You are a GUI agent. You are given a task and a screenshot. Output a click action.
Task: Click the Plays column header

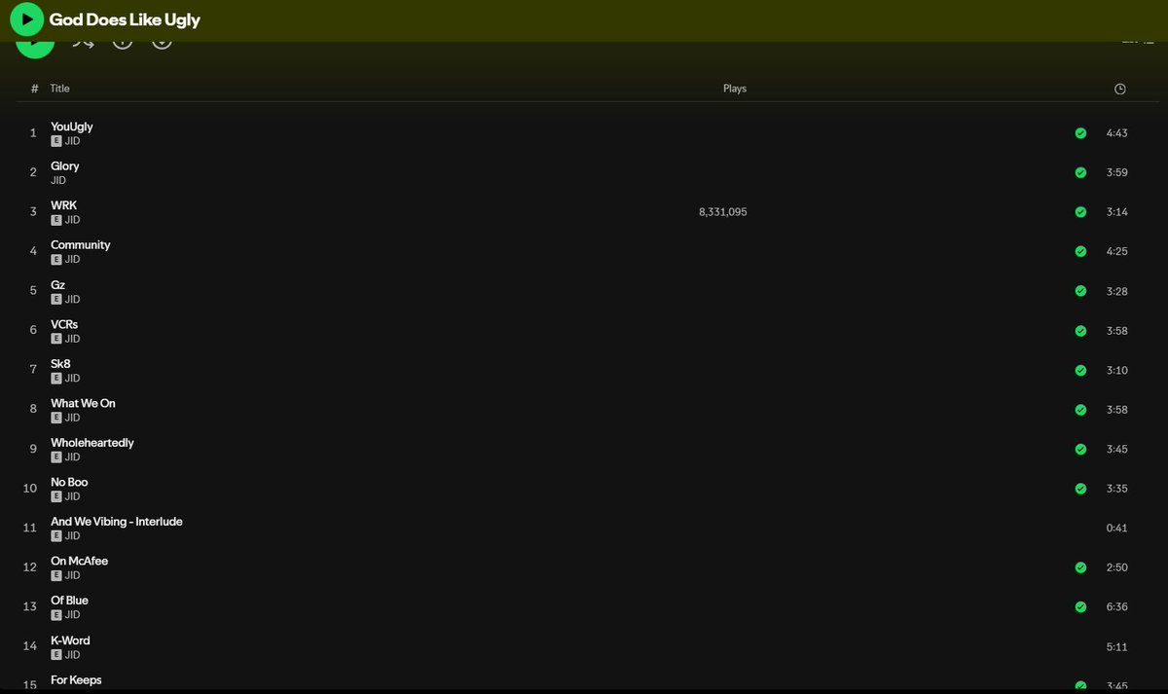click(x=735, y=89)
